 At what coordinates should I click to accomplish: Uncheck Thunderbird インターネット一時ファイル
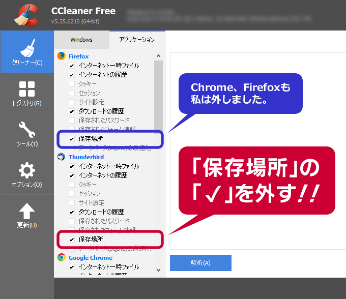pos(72,166)
